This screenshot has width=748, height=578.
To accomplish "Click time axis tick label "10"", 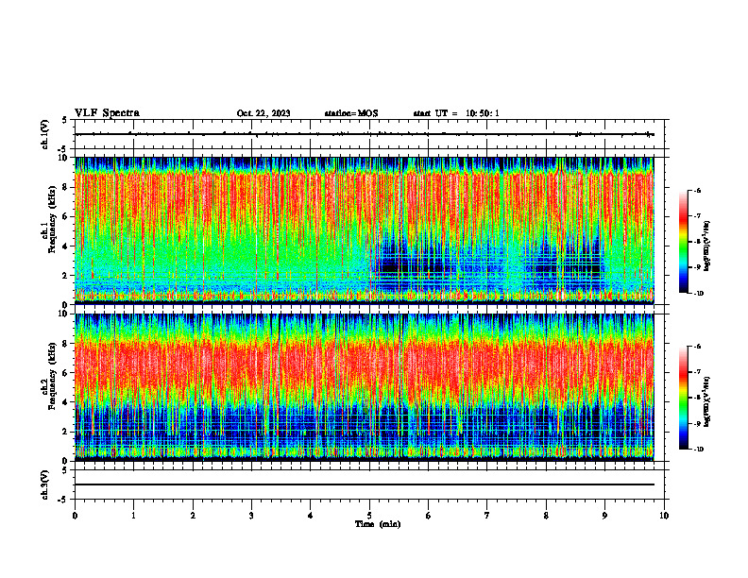I will point(664,516).
